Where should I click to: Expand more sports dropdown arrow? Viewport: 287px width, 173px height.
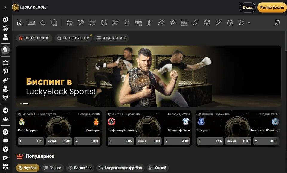(249, 23)
